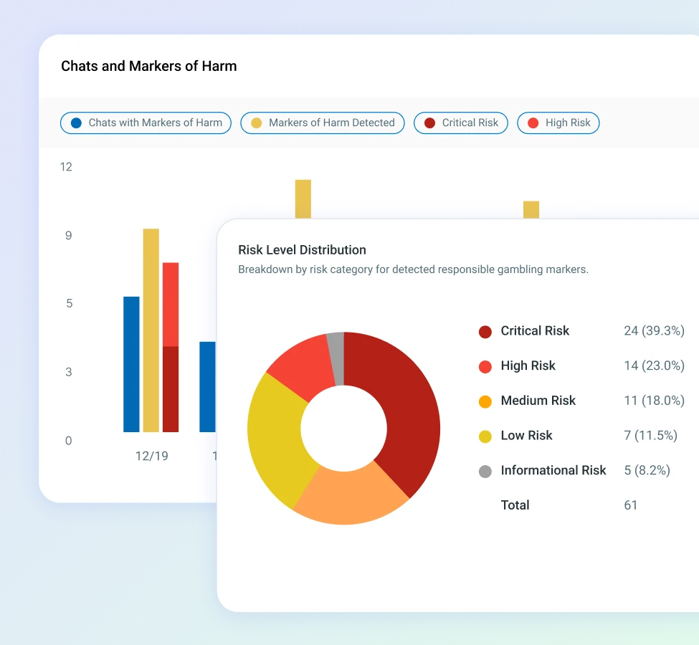This screenshot has height=645, width=699.
Task: Click tallest yellow bar top behind distribution card
Action: pos(303,199)
